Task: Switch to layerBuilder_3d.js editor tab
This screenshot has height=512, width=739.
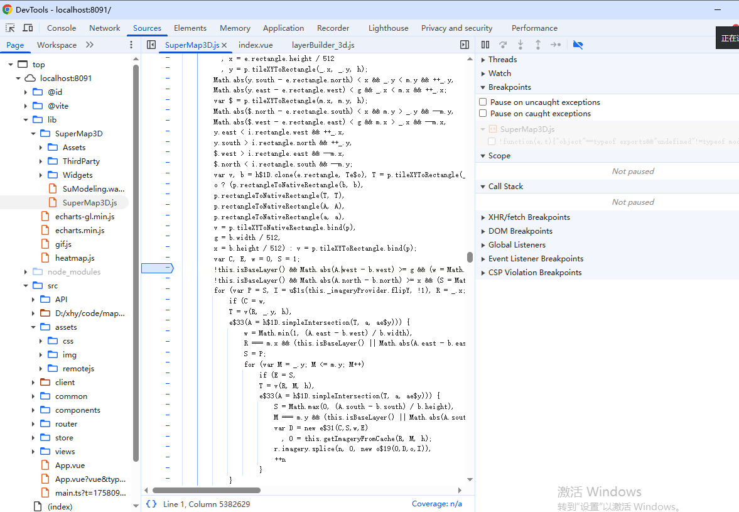Action: 323,45
